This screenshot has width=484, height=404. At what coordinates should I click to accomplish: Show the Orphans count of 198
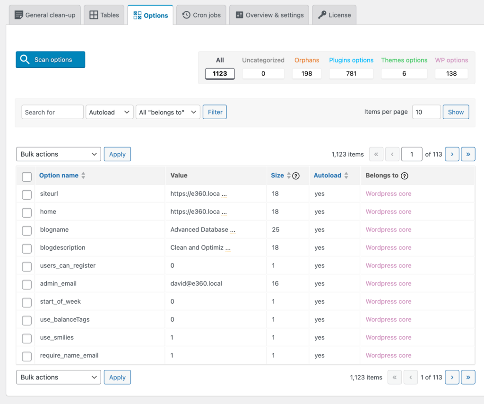tap(307, 73)
